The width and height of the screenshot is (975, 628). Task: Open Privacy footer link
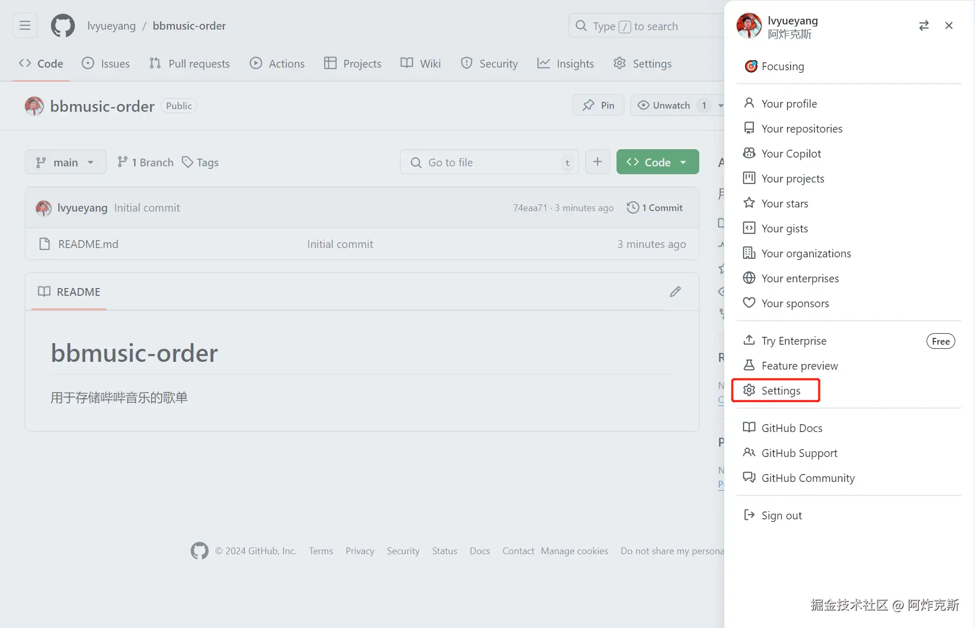[360, 551]
